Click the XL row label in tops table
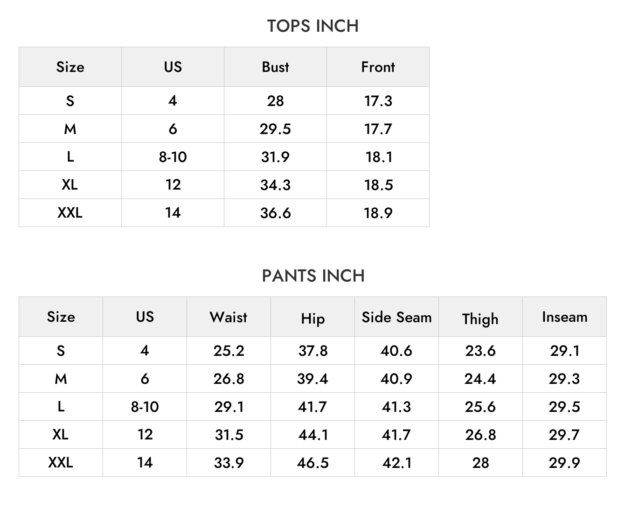Image resolution: width=625 pixels, height=509 pixels. [x=70, y=185]
